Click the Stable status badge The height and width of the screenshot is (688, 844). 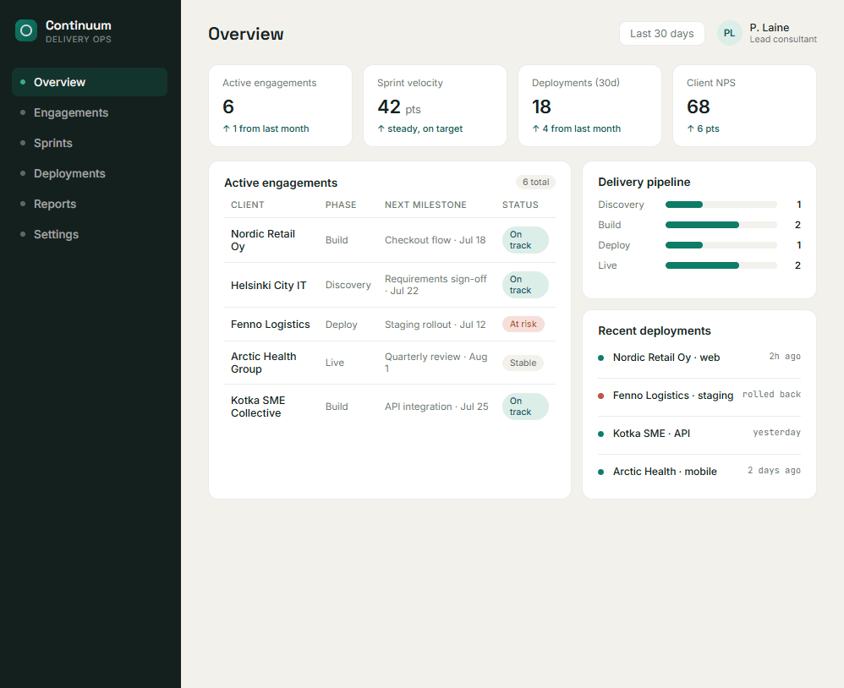click(x=523, y=363)
